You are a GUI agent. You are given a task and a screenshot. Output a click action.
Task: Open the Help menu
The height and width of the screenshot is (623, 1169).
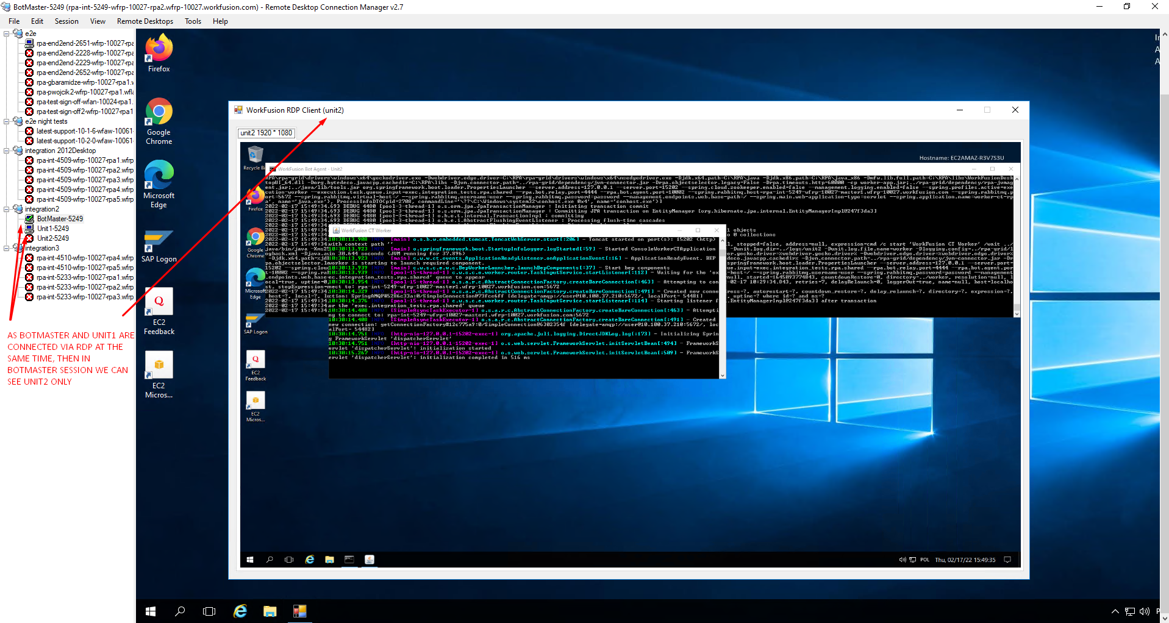pos(220,21)
